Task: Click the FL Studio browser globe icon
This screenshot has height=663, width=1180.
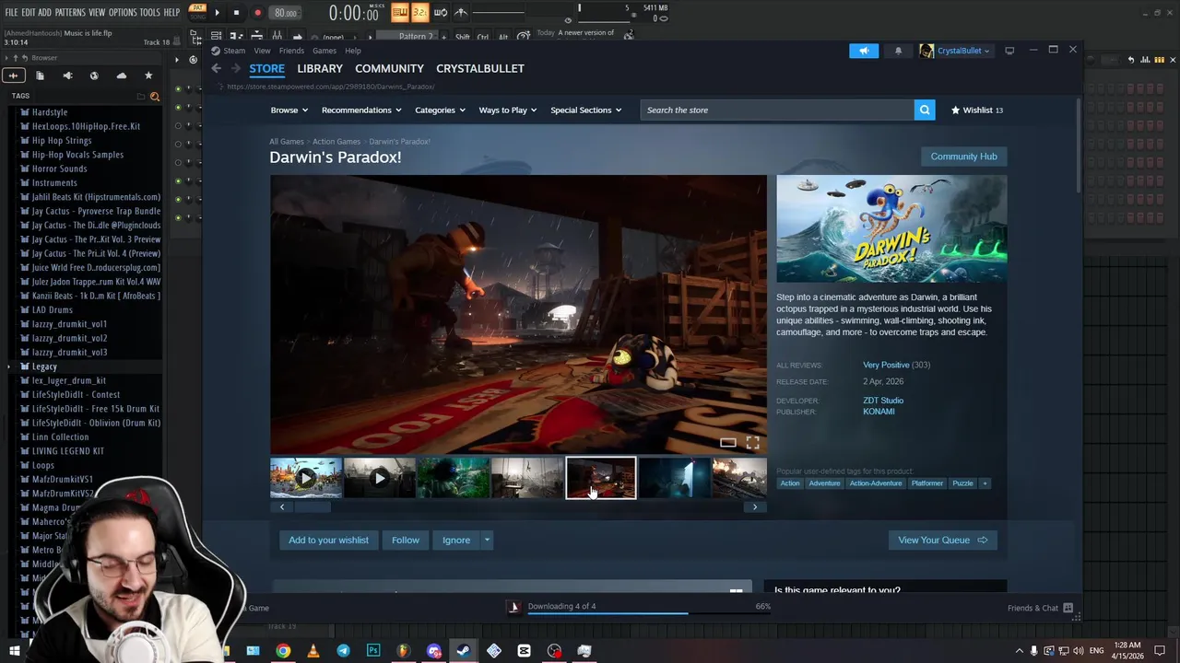Action: point(94,76)
